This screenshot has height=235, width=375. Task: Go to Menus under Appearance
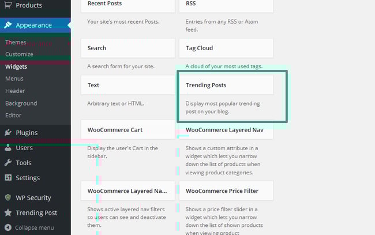[14, 79]
